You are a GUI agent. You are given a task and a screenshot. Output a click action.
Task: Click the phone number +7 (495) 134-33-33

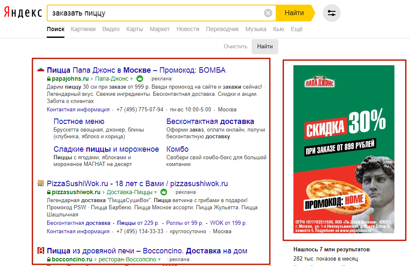[x=140, y=232]
